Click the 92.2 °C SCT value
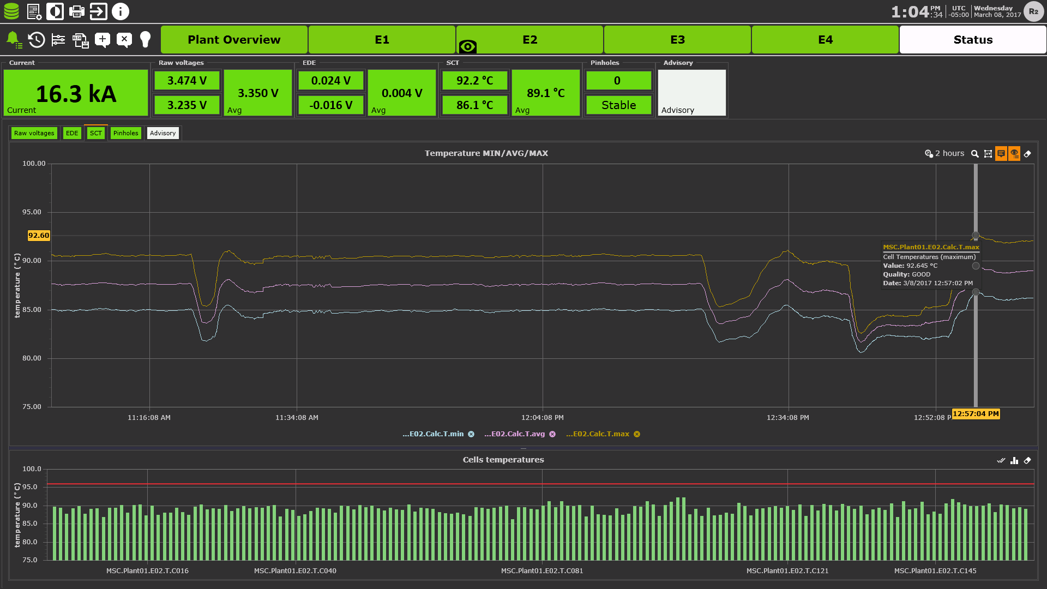Screen dimensions: 1047x589 coord(475,81)
